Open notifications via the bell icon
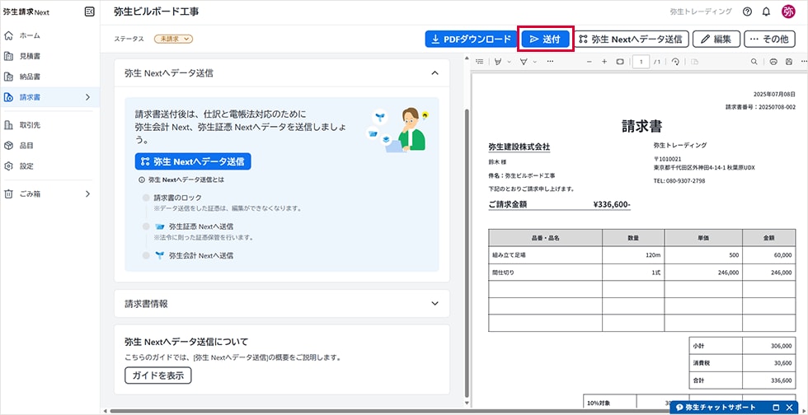Image resolution: width=808 pixels, height=415 pixels. point(767,12)
